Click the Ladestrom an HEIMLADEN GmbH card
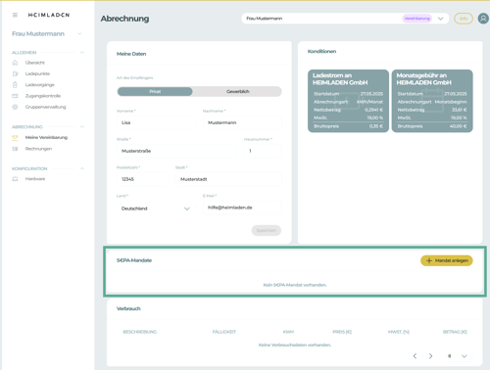This screenshot has width=490, height=370. click(348, 101)
